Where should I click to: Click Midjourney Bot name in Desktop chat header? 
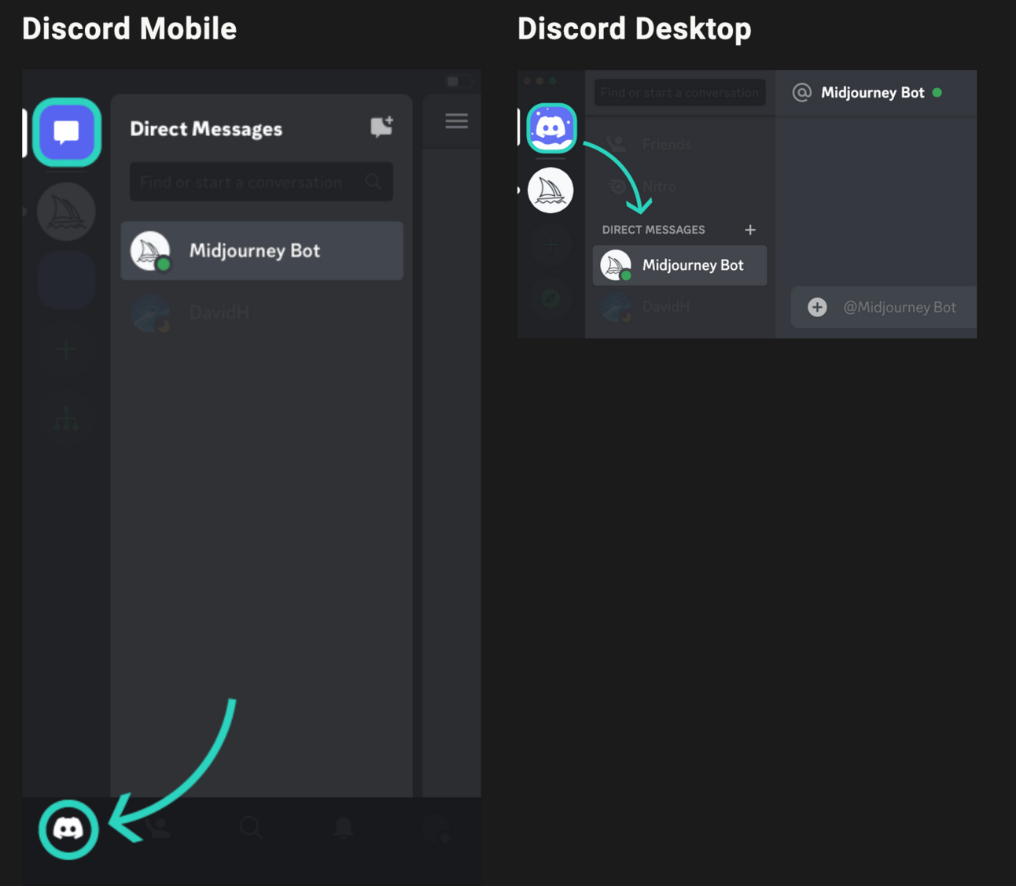(873, 92)
